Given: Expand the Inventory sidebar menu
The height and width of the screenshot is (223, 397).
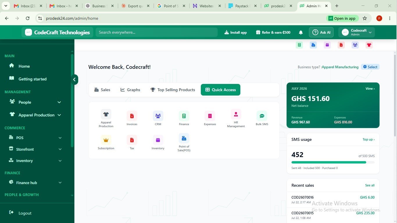Looking at the screenshot, I should 35,161.
